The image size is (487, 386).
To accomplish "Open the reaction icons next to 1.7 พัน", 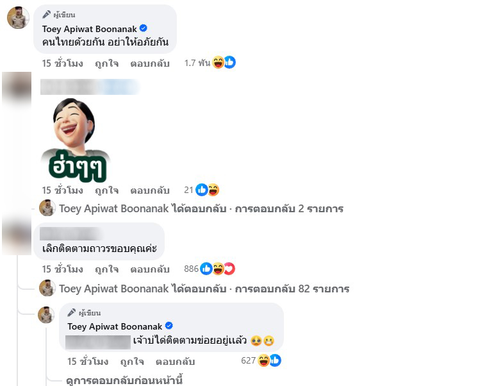I will coord(224,62).
